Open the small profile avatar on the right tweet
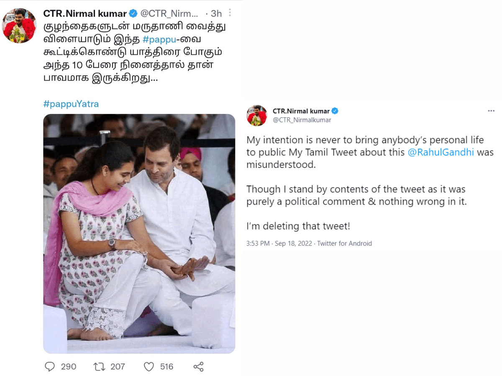 click(256, 115)
